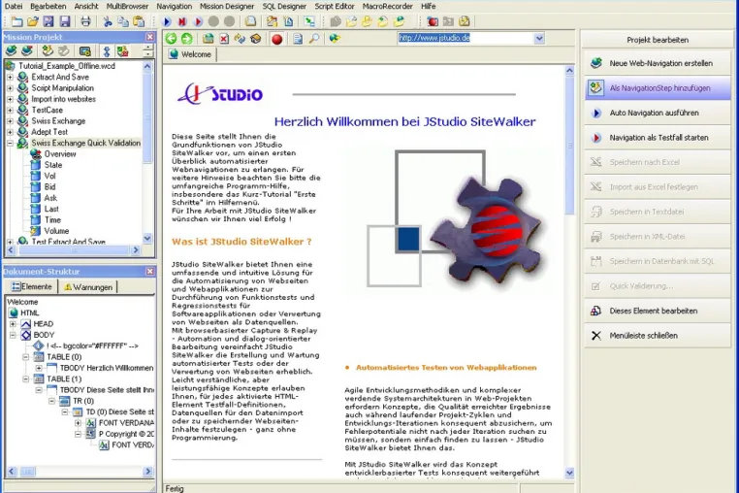Image resolution: width=739 pixels, height=493 pixels.
Task: Click the magnifier search icon in the browser toolbar
Action: coord(314,39)
